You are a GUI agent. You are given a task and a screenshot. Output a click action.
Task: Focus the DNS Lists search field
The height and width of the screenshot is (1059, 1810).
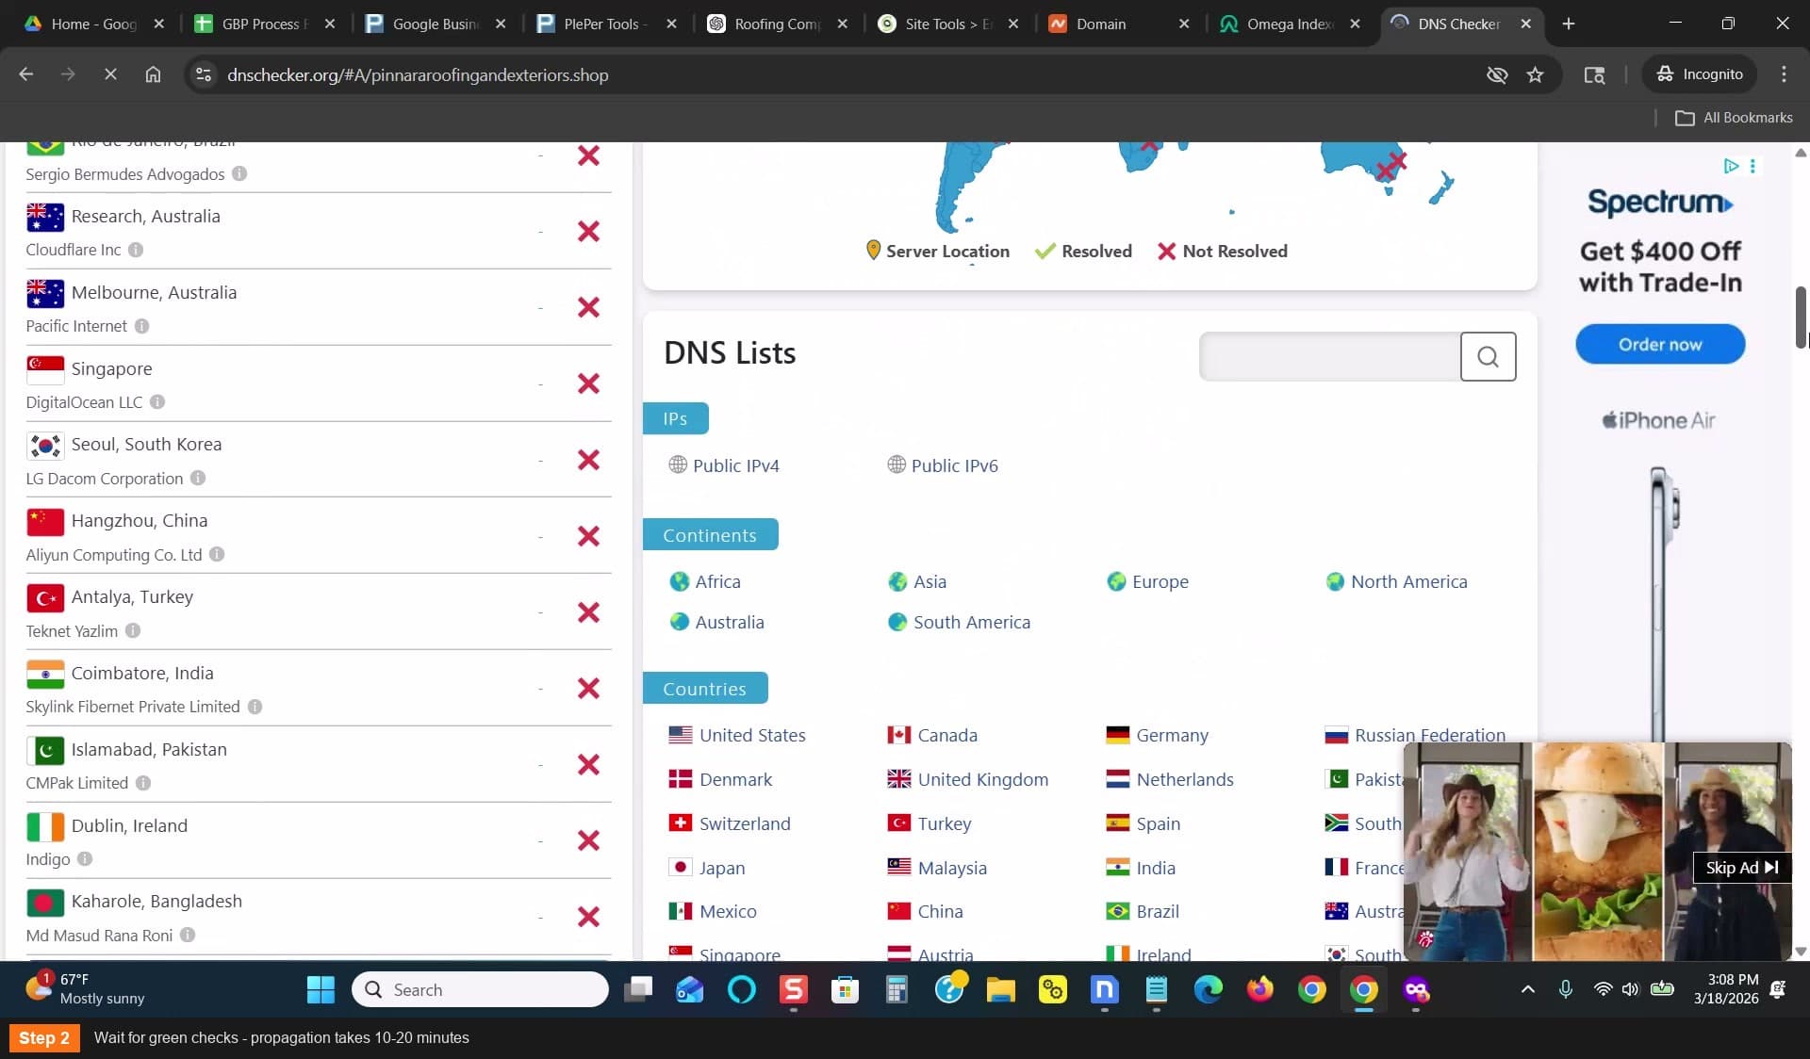click(x=1329, y=356)
